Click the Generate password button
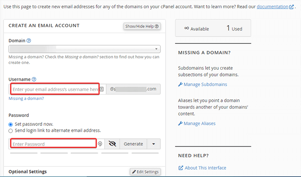The height and width of the screenshot is (177, 301). 133,144
